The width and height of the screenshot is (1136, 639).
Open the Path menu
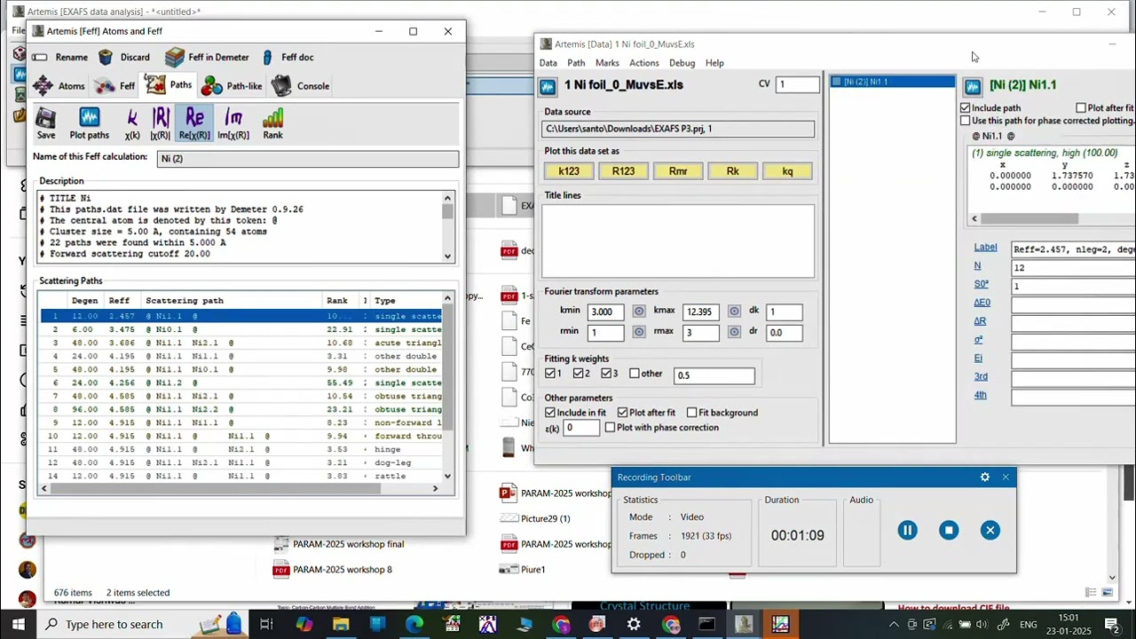(x=576, y=63)
